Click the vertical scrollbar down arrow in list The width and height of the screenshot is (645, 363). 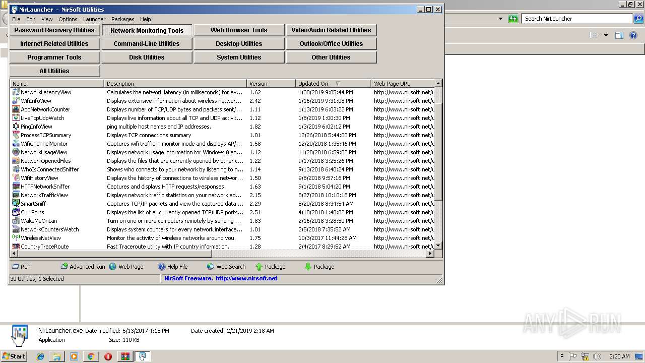(438, 246)
